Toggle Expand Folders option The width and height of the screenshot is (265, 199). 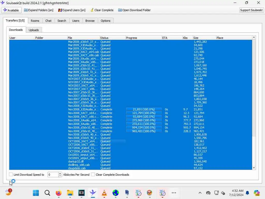[39, 10]
